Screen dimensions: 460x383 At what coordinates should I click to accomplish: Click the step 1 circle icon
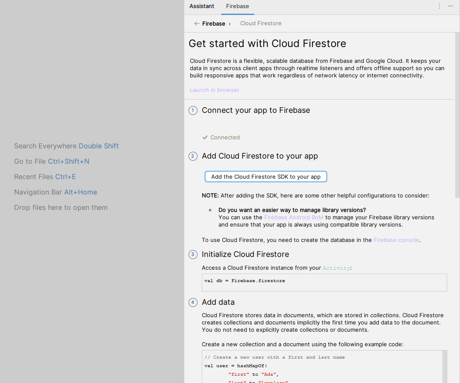click(x=193, y=111)
